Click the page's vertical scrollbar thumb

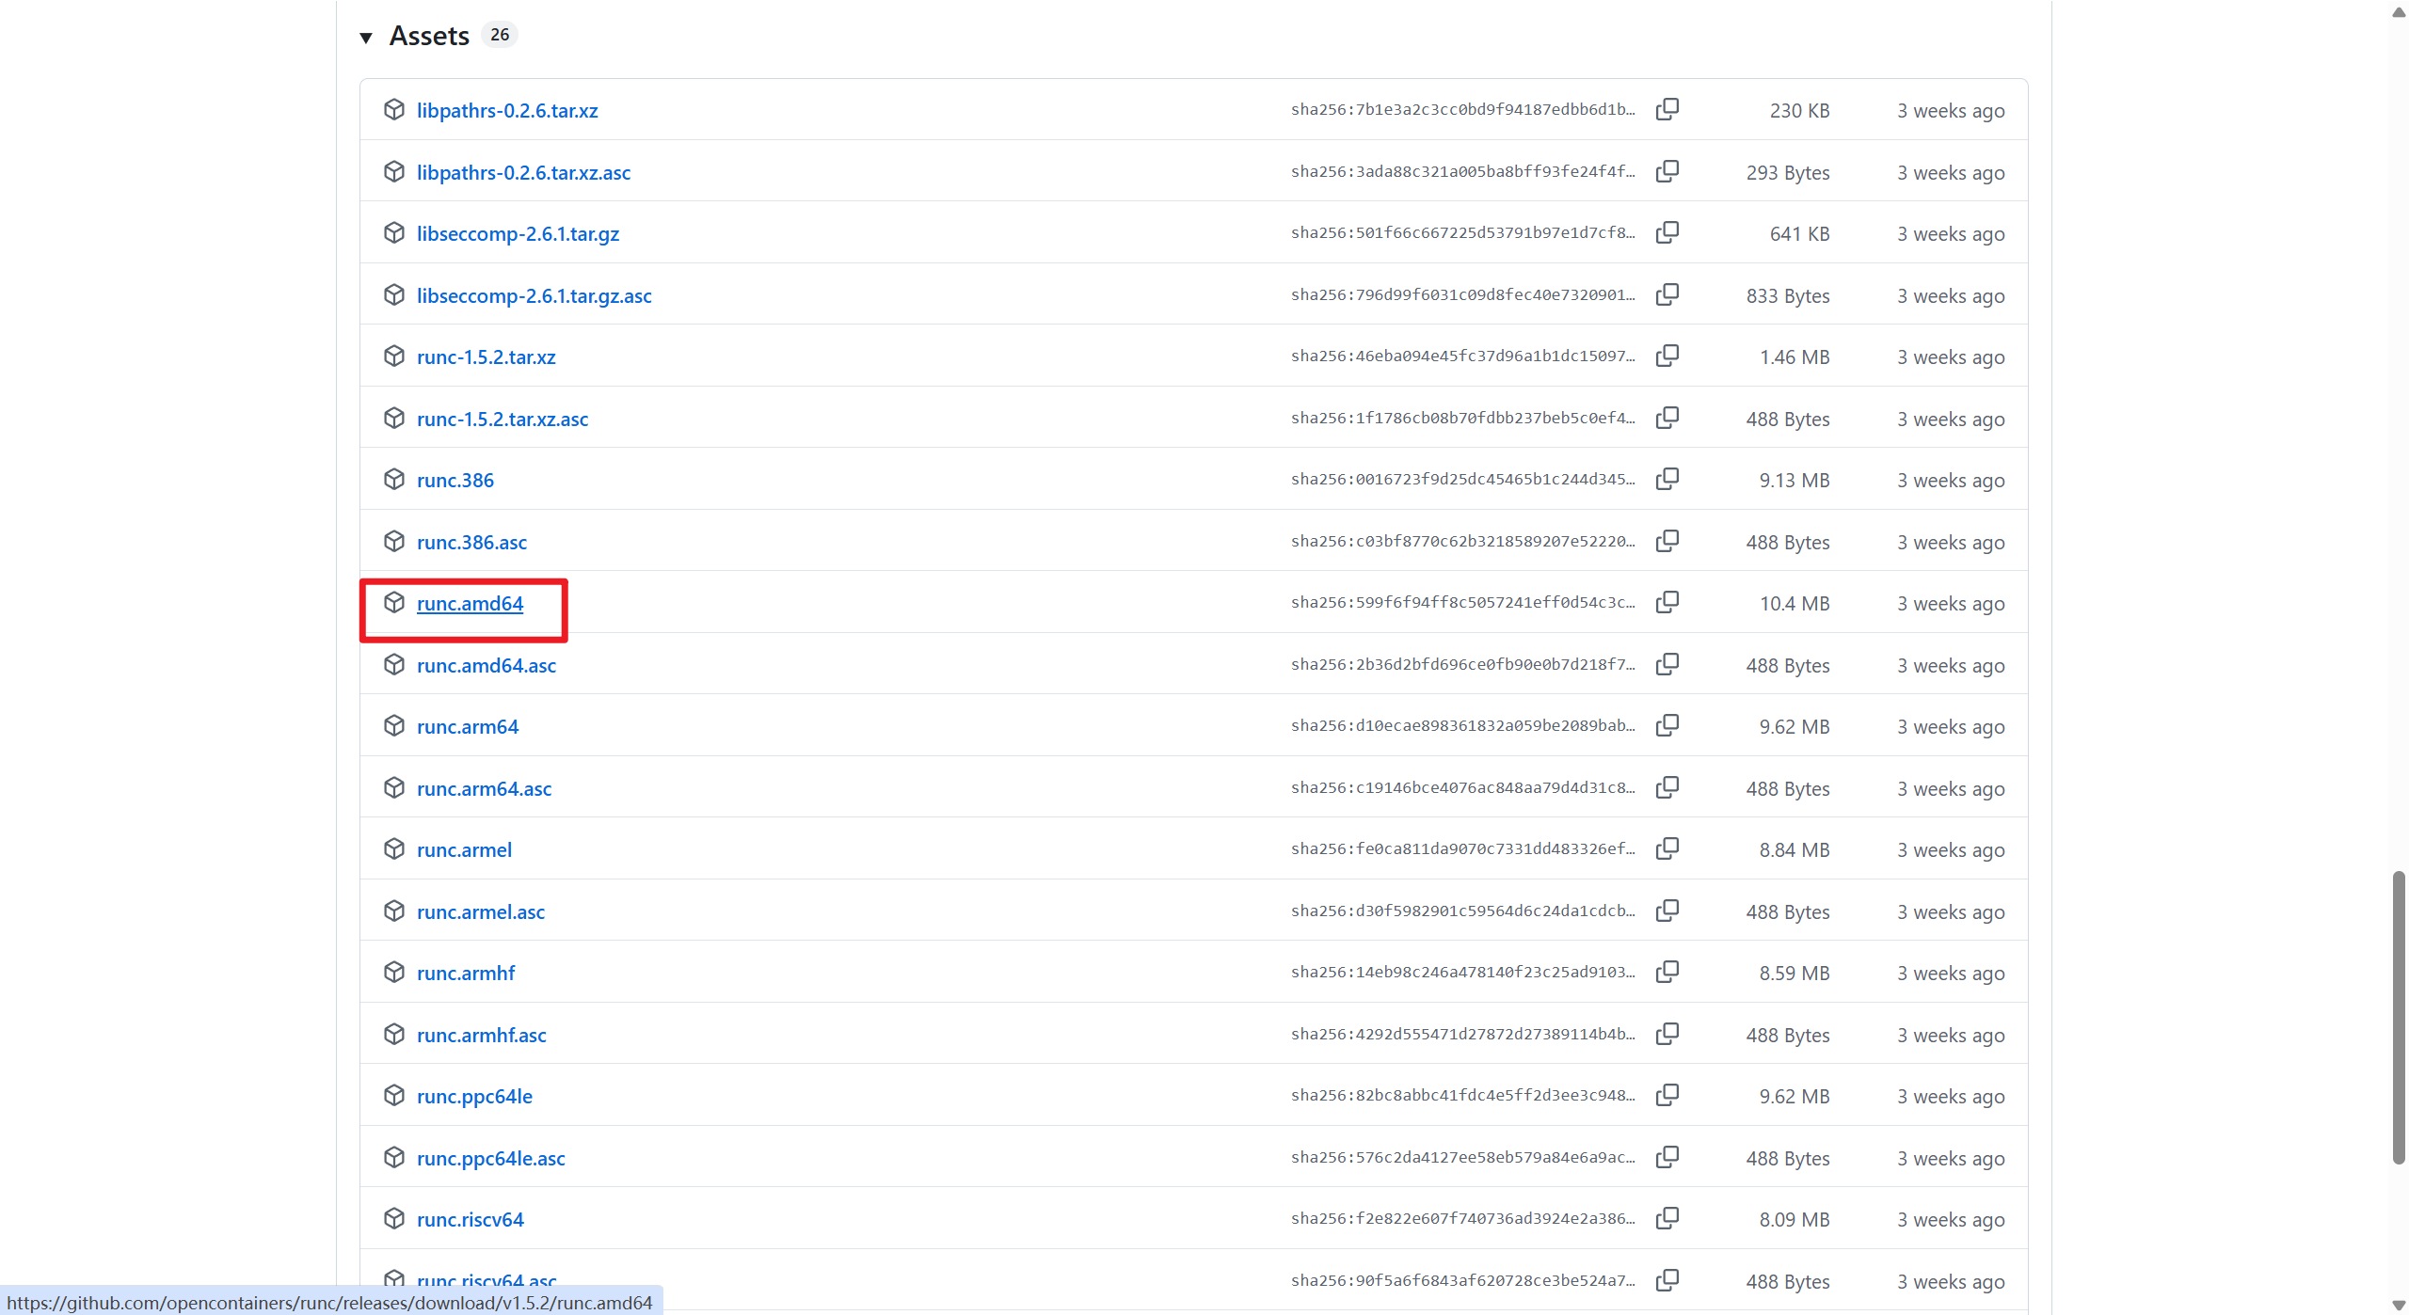pos(2399,1018)
